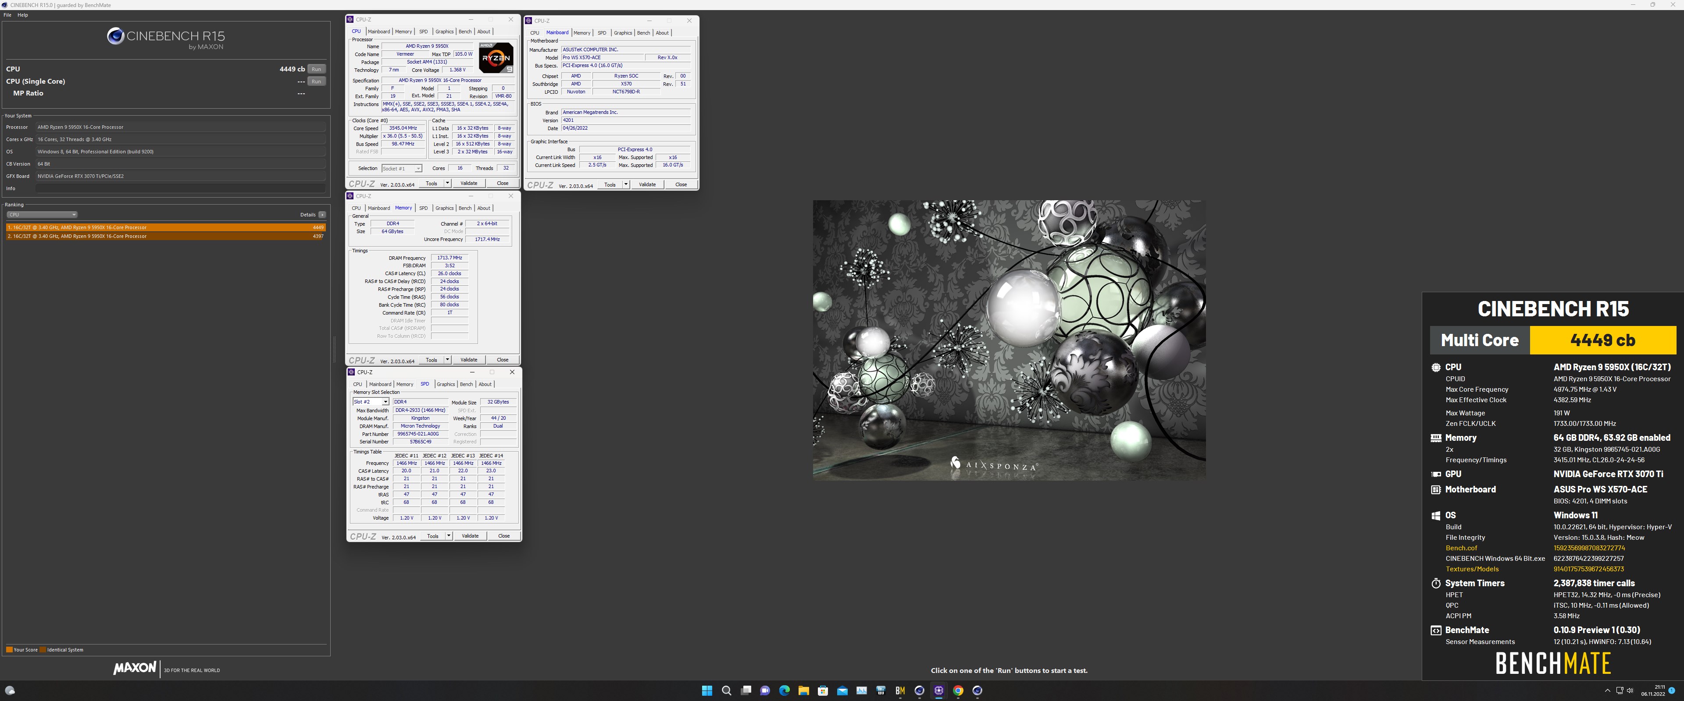Switch to Cinebench icon beside BenchMate in taskbar
Image resolution: width=1684 pixels, height=701 pixels.
919,690
